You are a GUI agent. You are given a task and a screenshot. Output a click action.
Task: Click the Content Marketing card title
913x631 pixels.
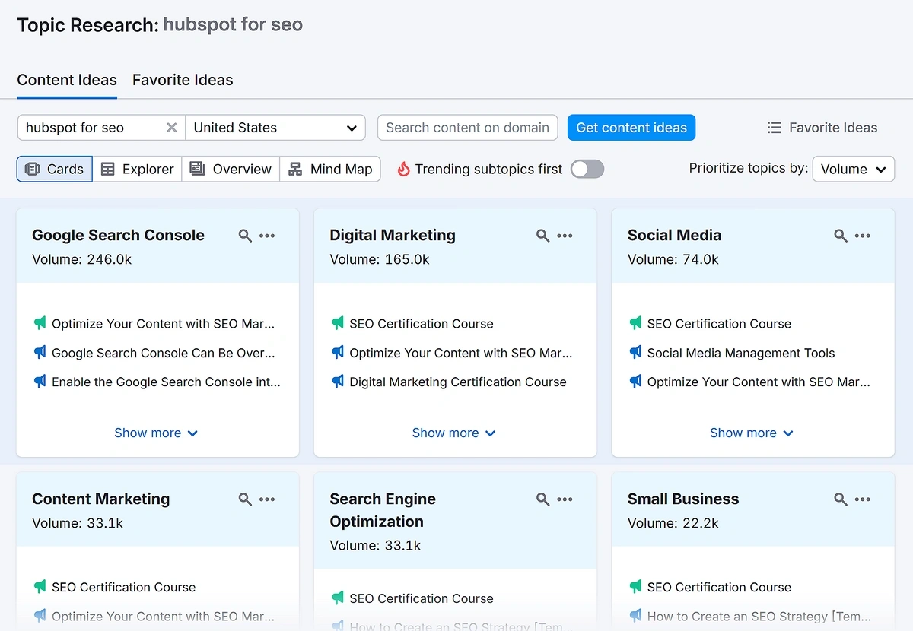(101, 499)
